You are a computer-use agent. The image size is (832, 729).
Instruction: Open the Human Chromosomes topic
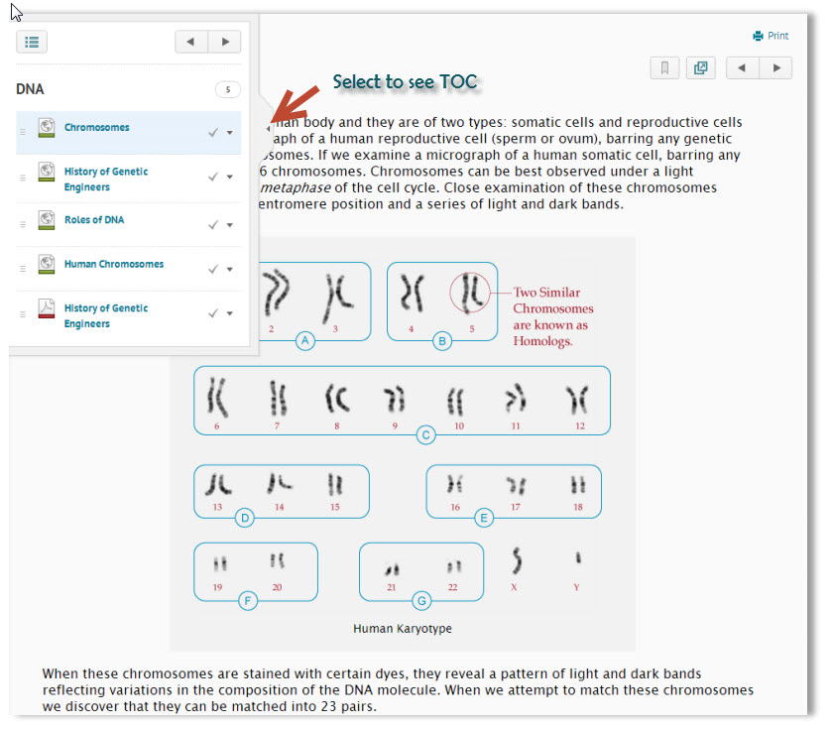(113, 265)
